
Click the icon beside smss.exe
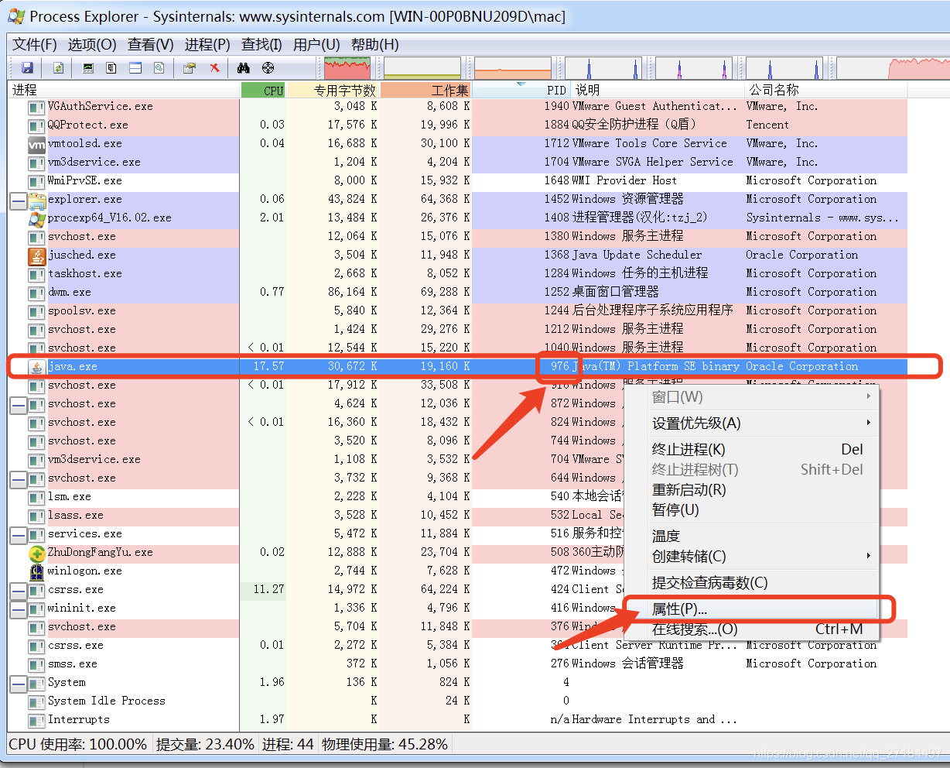(x=36, y=664)
